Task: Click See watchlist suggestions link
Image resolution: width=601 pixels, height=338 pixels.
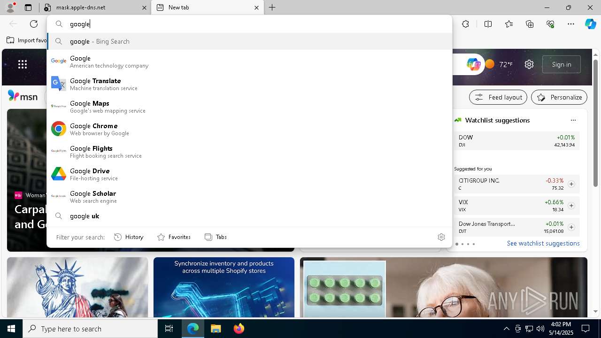Action: point(543,243)
